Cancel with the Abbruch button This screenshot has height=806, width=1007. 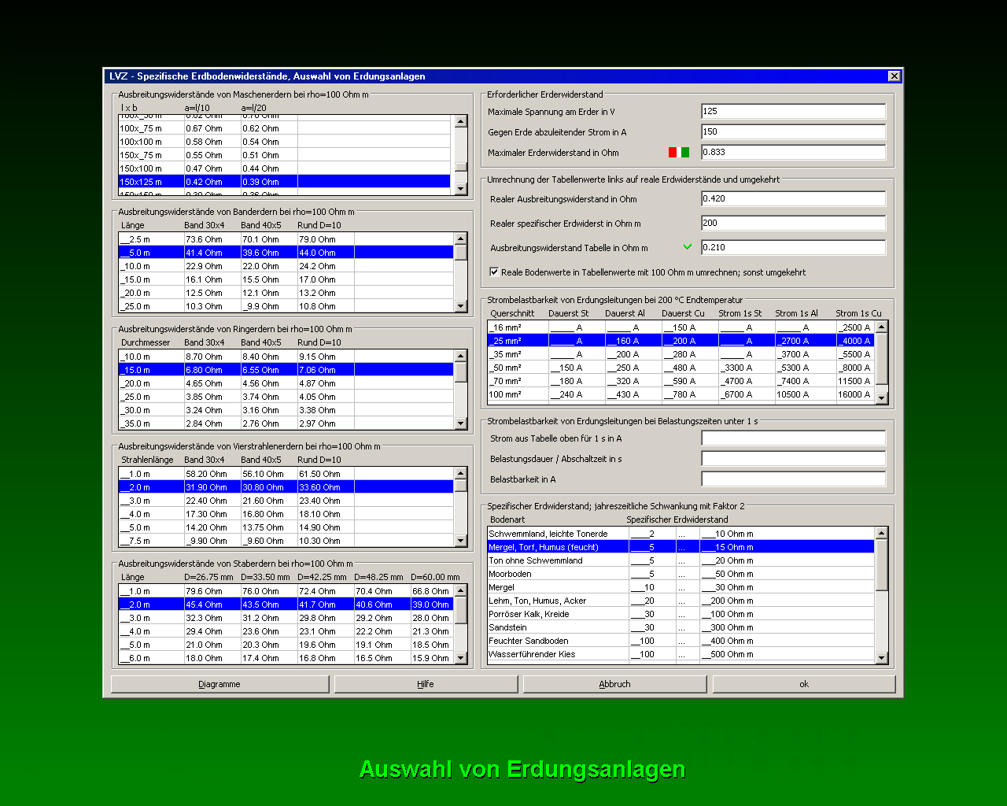pos(614,684)
